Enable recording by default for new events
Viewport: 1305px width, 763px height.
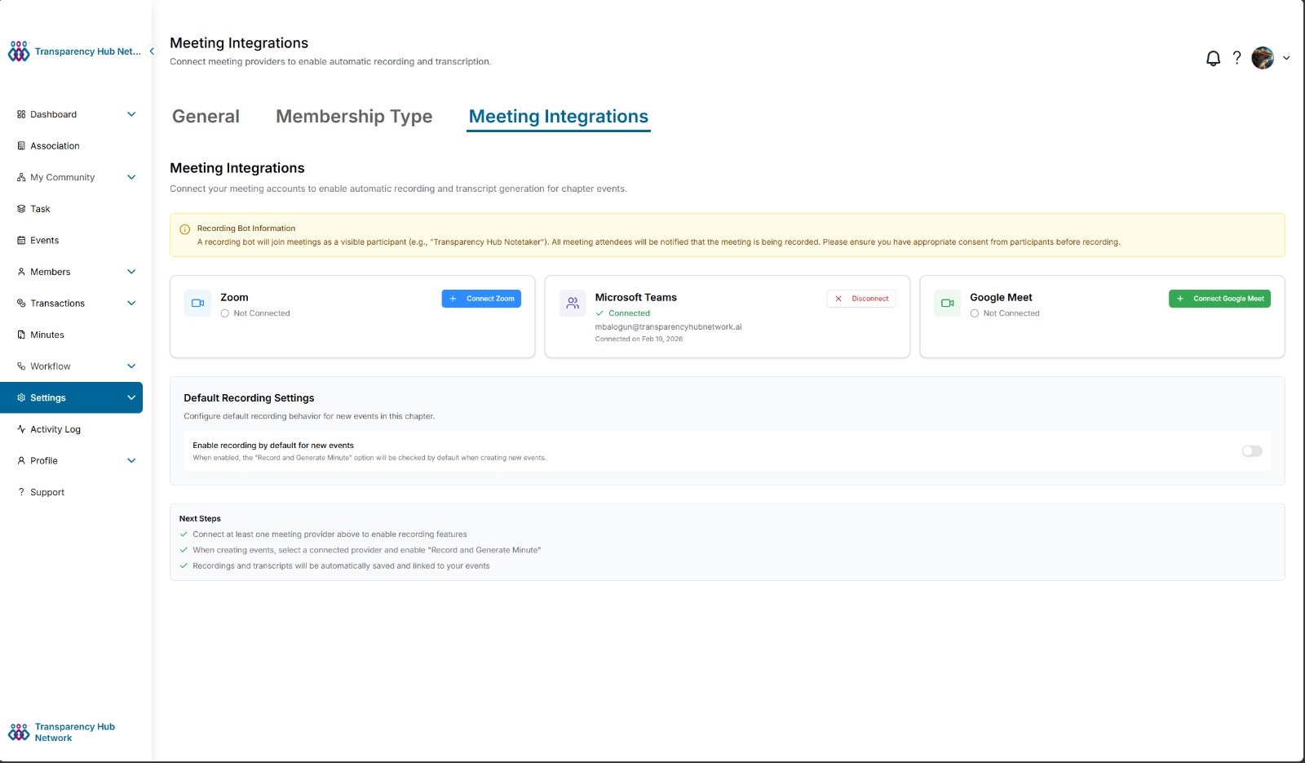click(x=1250, y=450)
